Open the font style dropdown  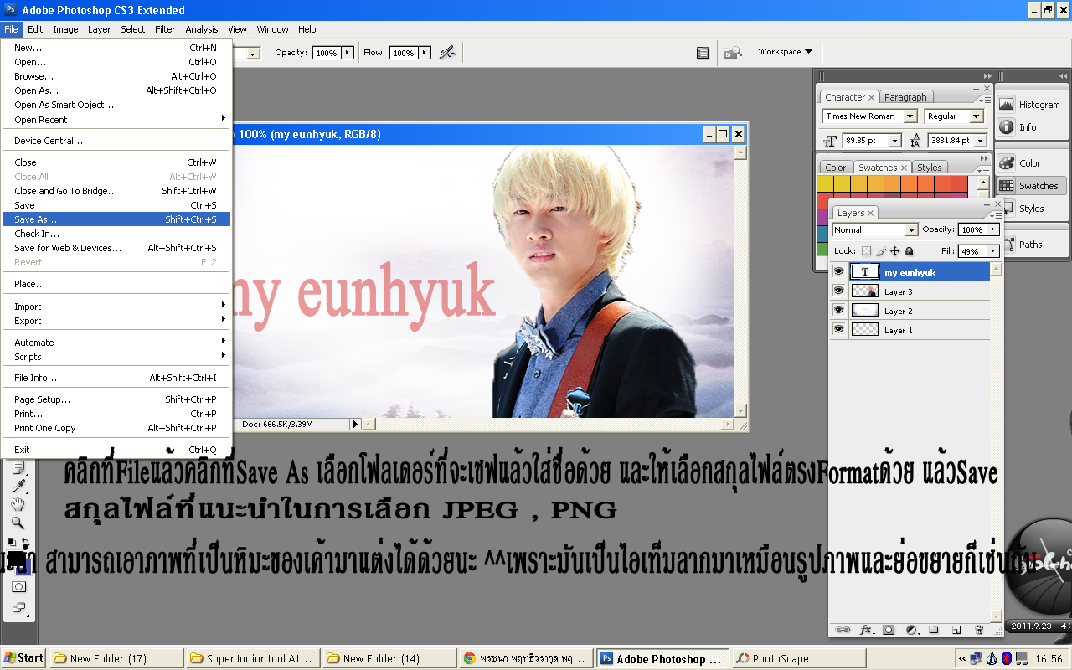977,116
